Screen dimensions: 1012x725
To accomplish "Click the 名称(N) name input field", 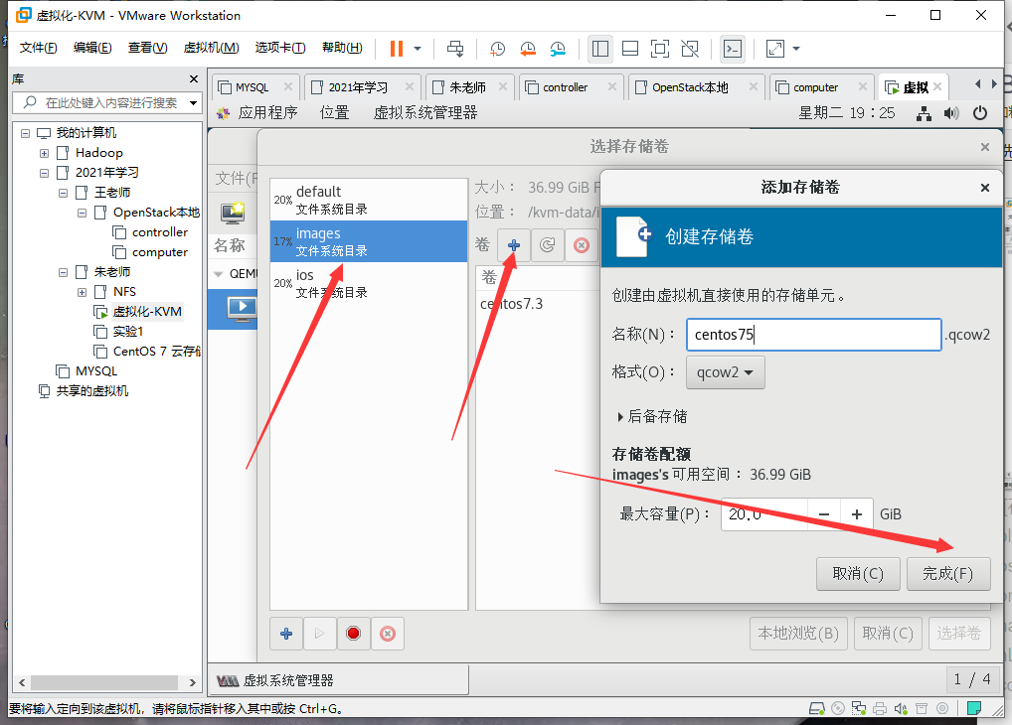I will pos(813,335).
